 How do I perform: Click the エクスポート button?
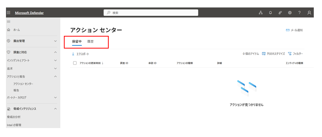coord(81,54)
